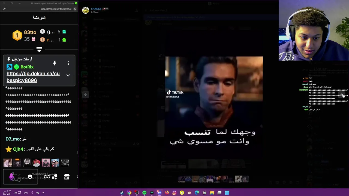The height and width of the screenshot is (196, 349).
Task: Click username Ojh4 in chat
Action: (18, 149)
